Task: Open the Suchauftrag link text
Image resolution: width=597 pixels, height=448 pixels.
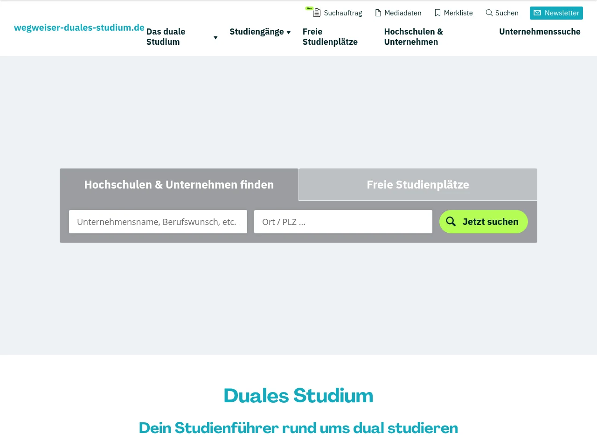Action: click(343, 13)
